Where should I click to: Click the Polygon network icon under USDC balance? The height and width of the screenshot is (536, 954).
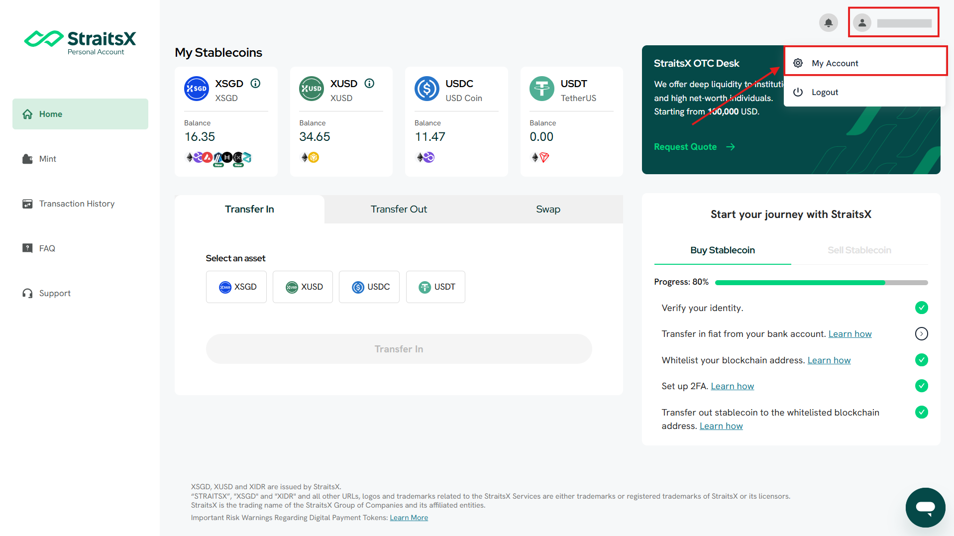coord(429,157)
